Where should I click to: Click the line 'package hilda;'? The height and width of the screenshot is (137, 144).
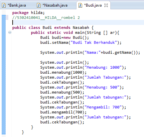click(x=28, y=13)
